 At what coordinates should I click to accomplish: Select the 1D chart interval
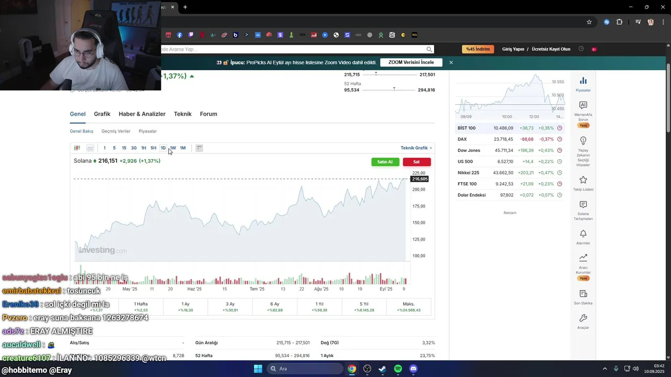(163, 148)
